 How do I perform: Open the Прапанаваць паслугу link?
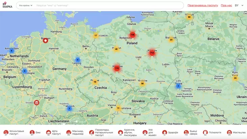pyautogui.click(x=203, y=5)
